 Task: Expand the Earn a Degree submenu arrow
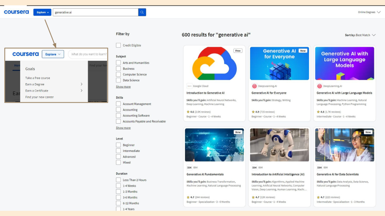pyautogui.click(x=81, y=84)
